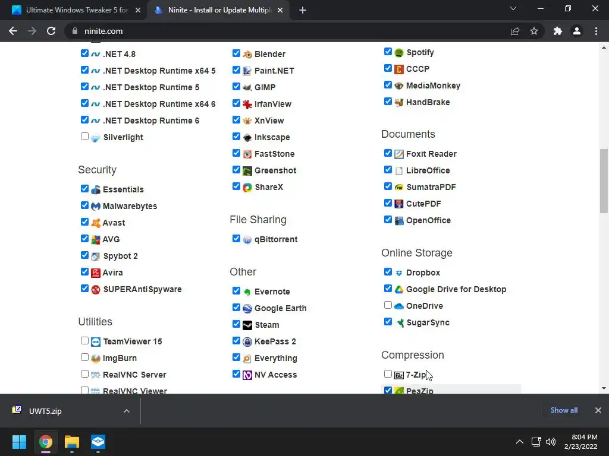609x456 pixels.
Task: Click the CCCP icon
Action: (399, 69)
